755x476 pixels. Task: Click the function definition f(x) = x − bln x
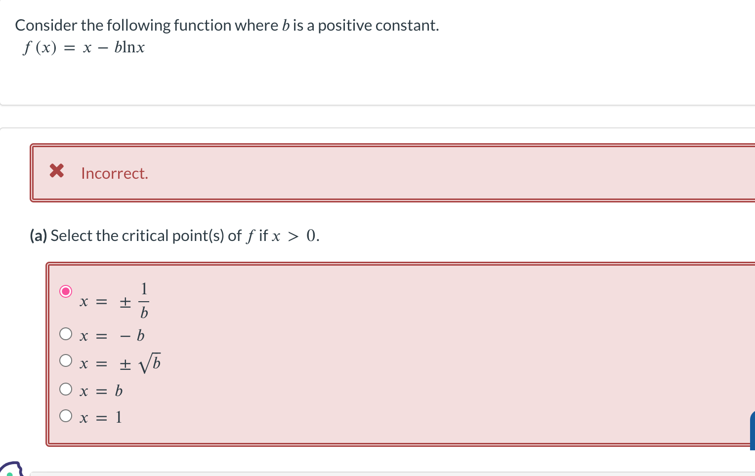coord(83,47)
